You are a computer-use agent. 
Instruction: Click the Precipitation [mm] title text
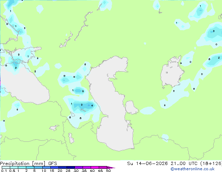coord(23,164)
